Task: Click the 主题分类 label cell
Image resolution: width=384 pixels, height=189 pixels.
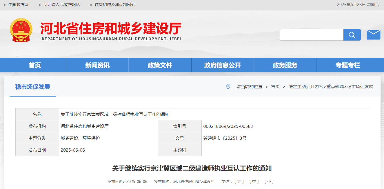Action: point(37,138)
